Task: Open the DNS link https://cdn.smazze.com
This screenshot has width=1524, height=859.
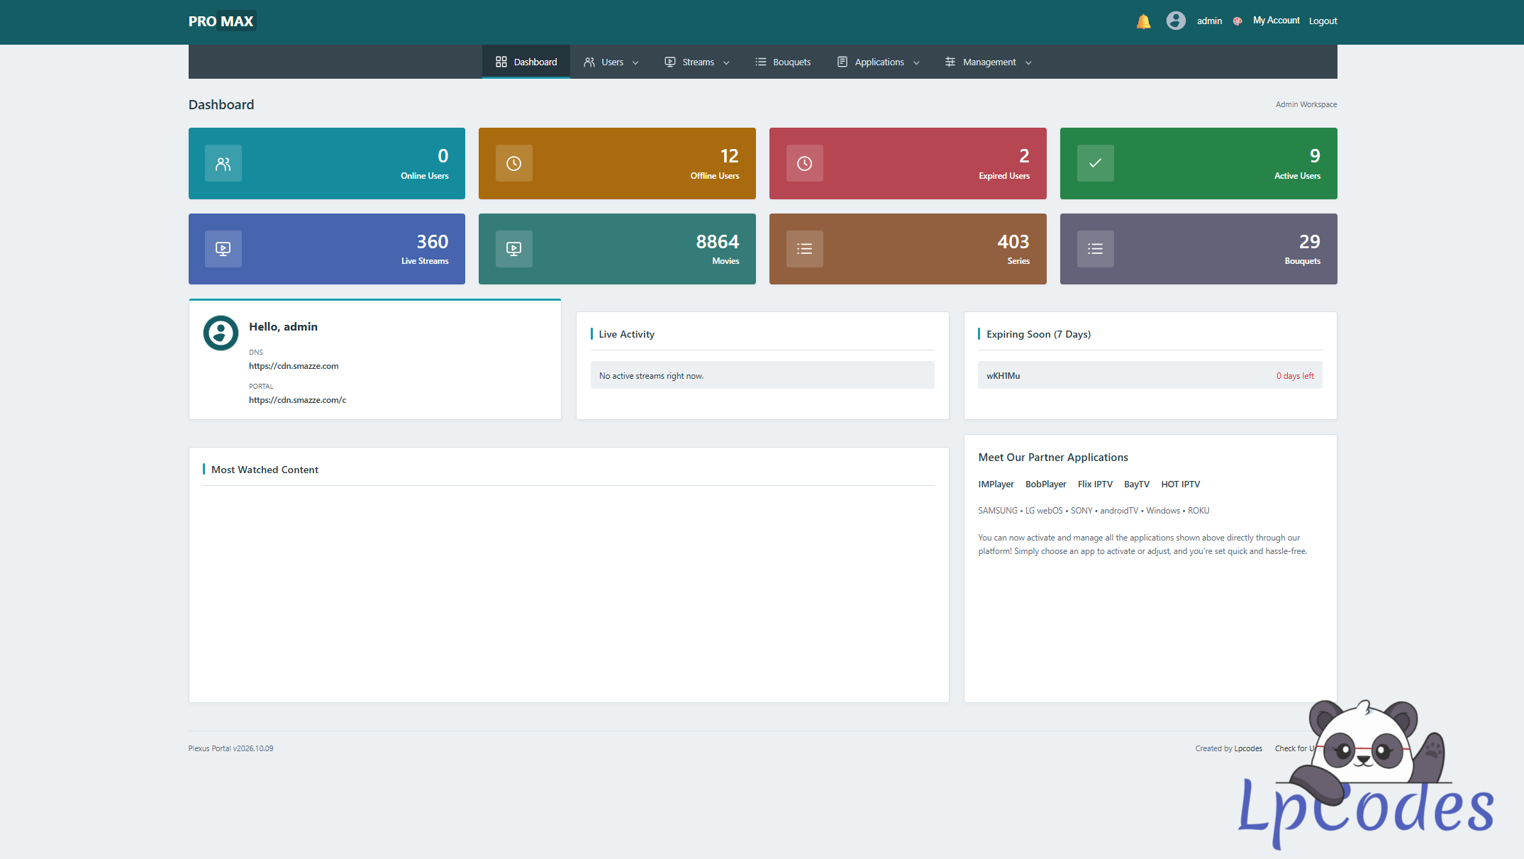Action: coord(294,366)
